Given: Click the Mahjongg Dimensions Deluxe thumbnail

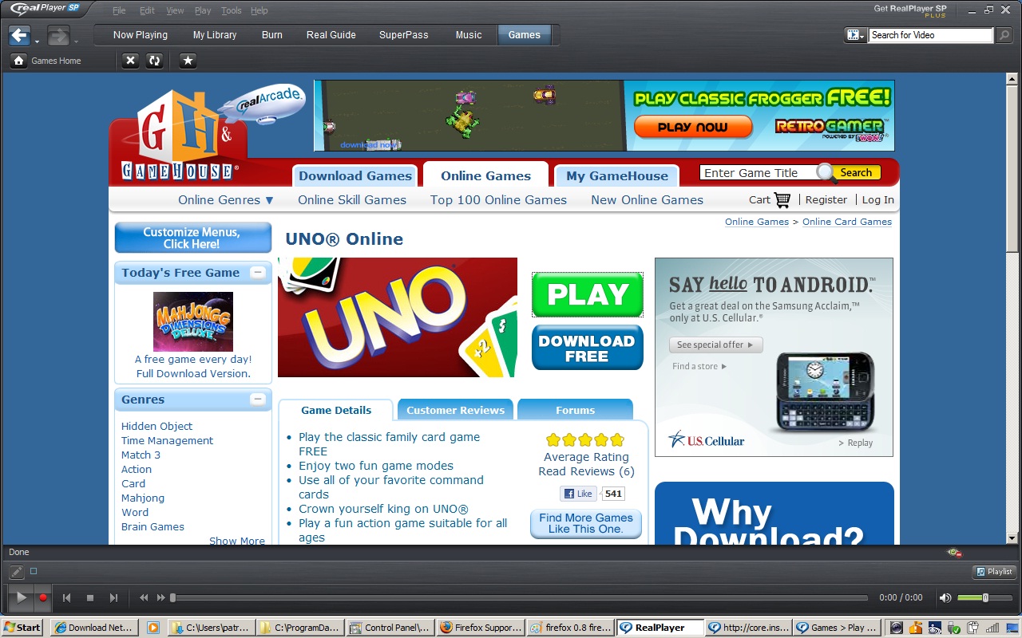Looking at the screenshot, I should tap(193, 321).
